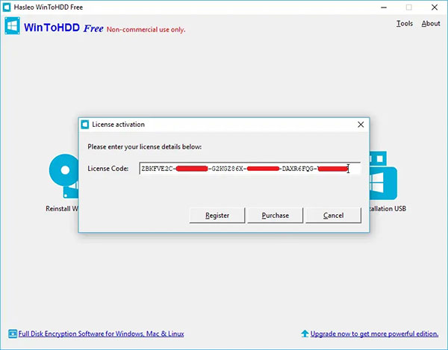Open the About menu
The height and width of the screenshot is (350, 448).
coord(431,23)
